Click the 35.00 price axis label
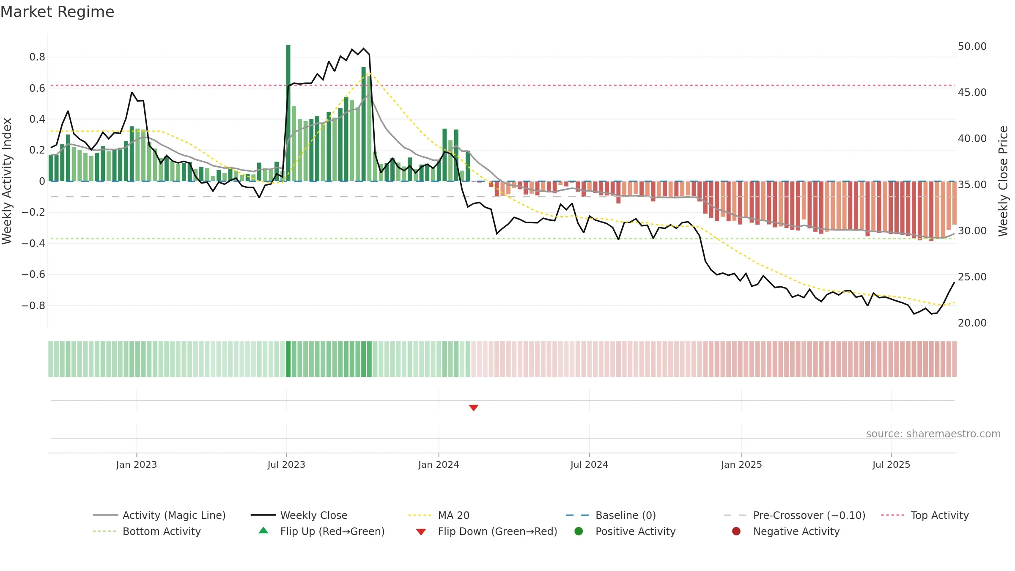1015x571 pixels. point(972,185)
